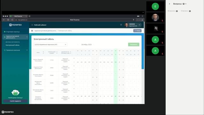Close the Мой Политех browser tab
The width and height of the screenshot is (204, 115).
point(26,16)
